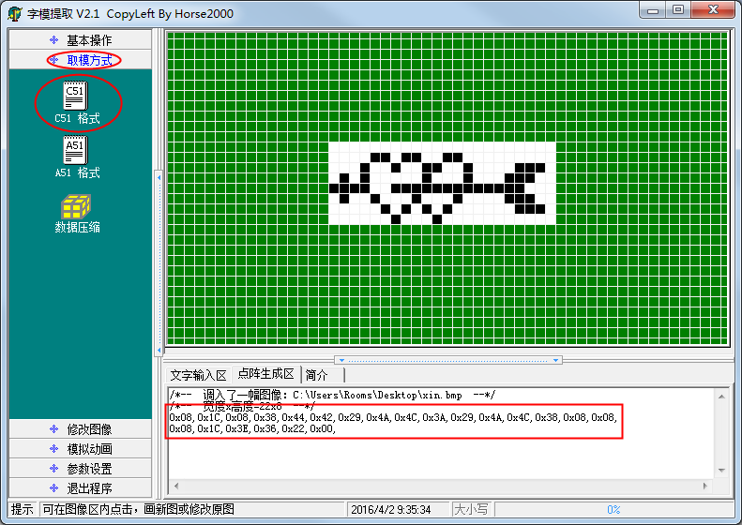742x525 pixels.
Task: Click the 0% progress bar in status bar
Action: click(x=613, y=509)
